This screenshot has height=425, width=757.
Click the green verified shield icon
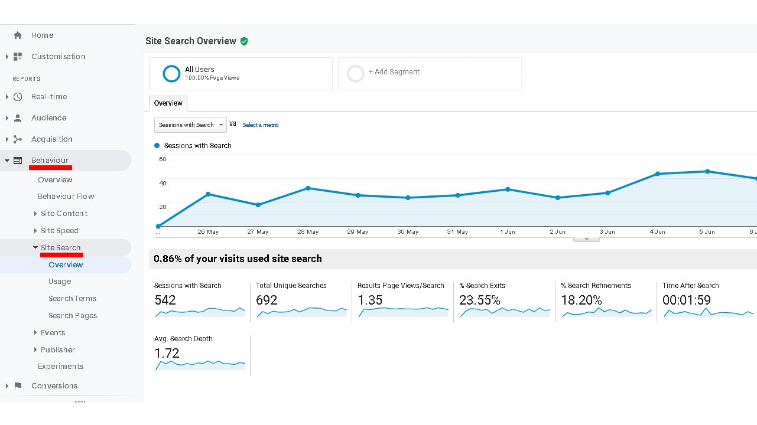pyautogui.click(x=244, y=41)
